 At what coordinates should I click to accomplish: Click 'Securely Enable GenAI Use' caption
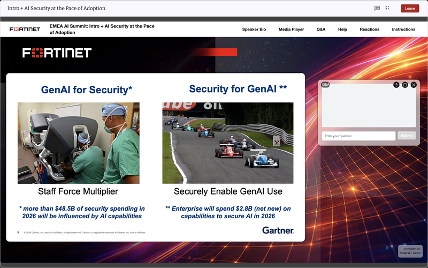(228, 191)
